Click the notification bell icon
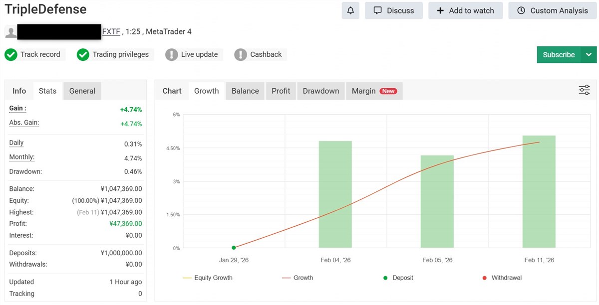599x305 pixels. click(x=350, y=10)
